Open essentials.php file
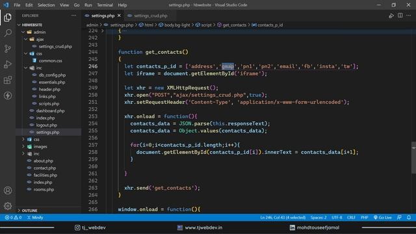This screenshot has width=416, height=234. [x=52, y=82]
